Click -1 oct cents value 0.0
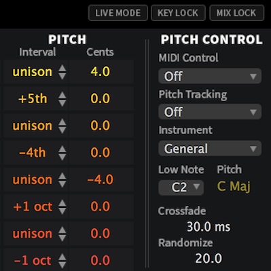The image size is (271, 271). coord(101,260)
